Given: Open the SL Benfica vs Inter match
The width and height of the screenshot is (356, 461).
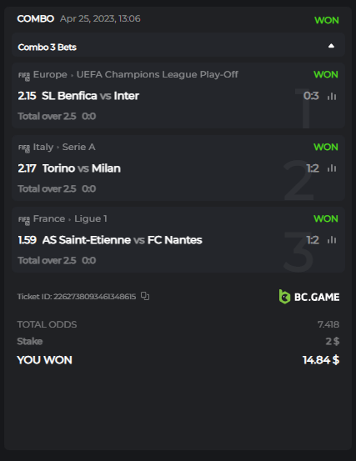Looking at the screenshot, I should coord(90,96).
